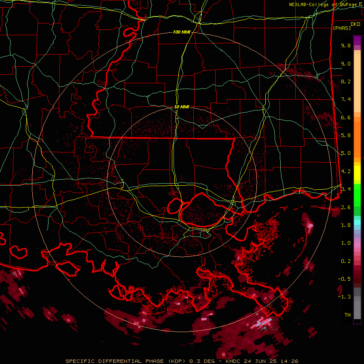Click the -0.5 value on the legend
This screenshot has width=364, height=364.
pyautogui.click(x=344, y=279)
